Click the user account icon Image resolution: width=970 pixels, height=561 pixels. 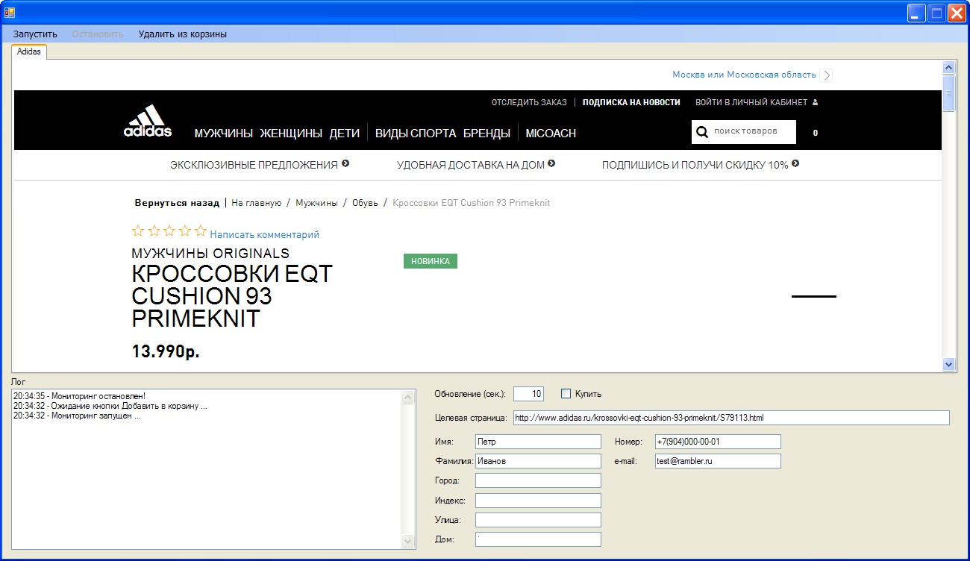816,102
